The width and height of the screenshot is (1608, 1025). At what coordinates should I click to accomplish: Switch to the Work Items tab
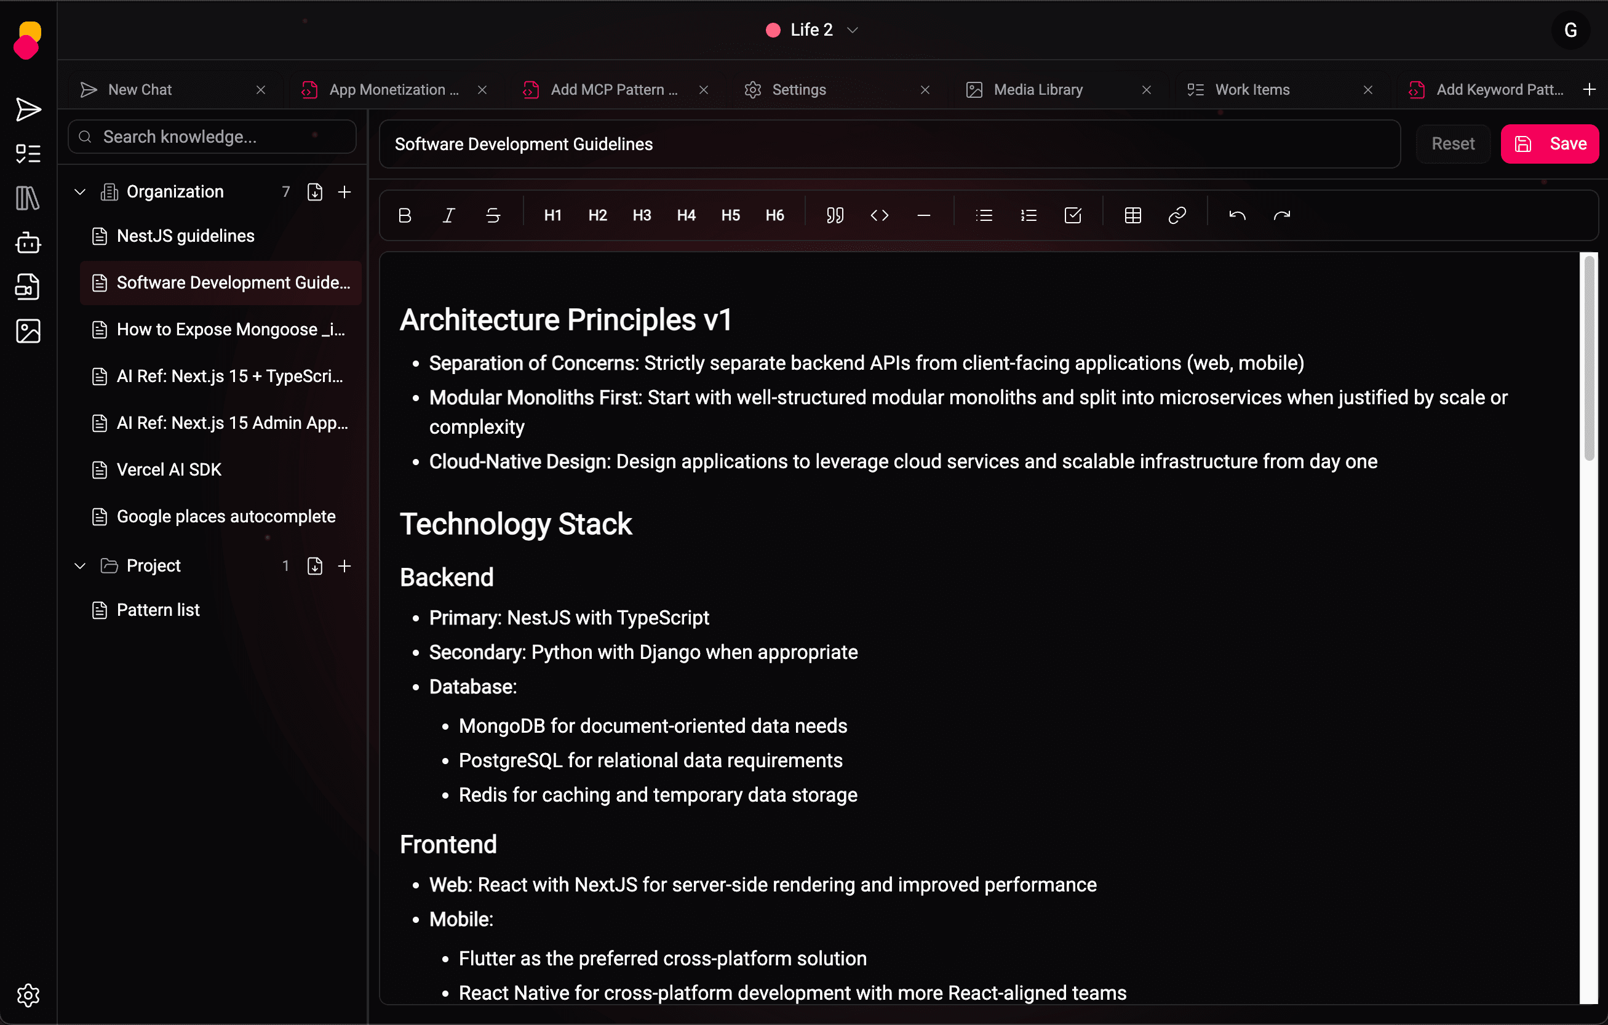pyautogui.click(x=1251, y=89)
